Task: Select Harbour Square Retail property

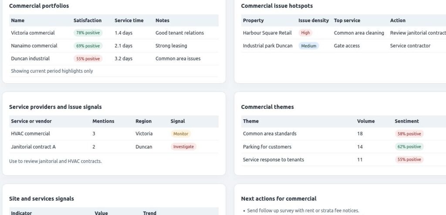Action: 267,33
